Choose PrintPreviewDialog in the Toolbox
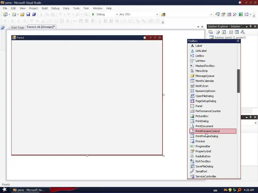This screenshot has width=258, height=193. pyautogui.click(x=213, y=136)
